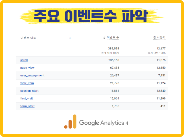The height and width of the screenshot is (137, 184).
Task: Open the session_start event link
Action: coord(29,91)
